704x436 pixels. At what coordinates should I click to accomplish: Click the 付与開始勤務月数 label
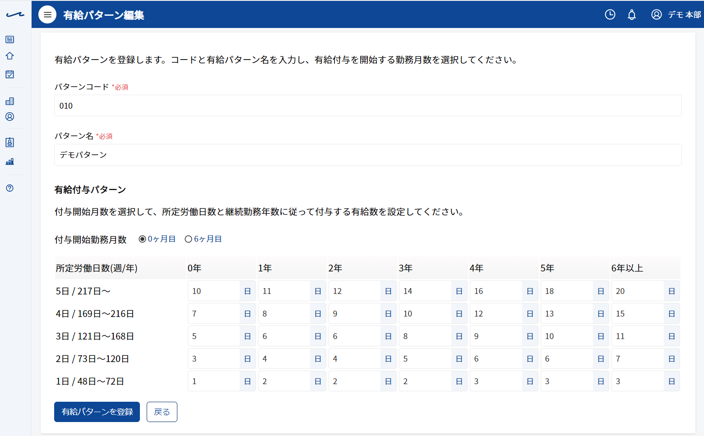click(x=91, y=239)
